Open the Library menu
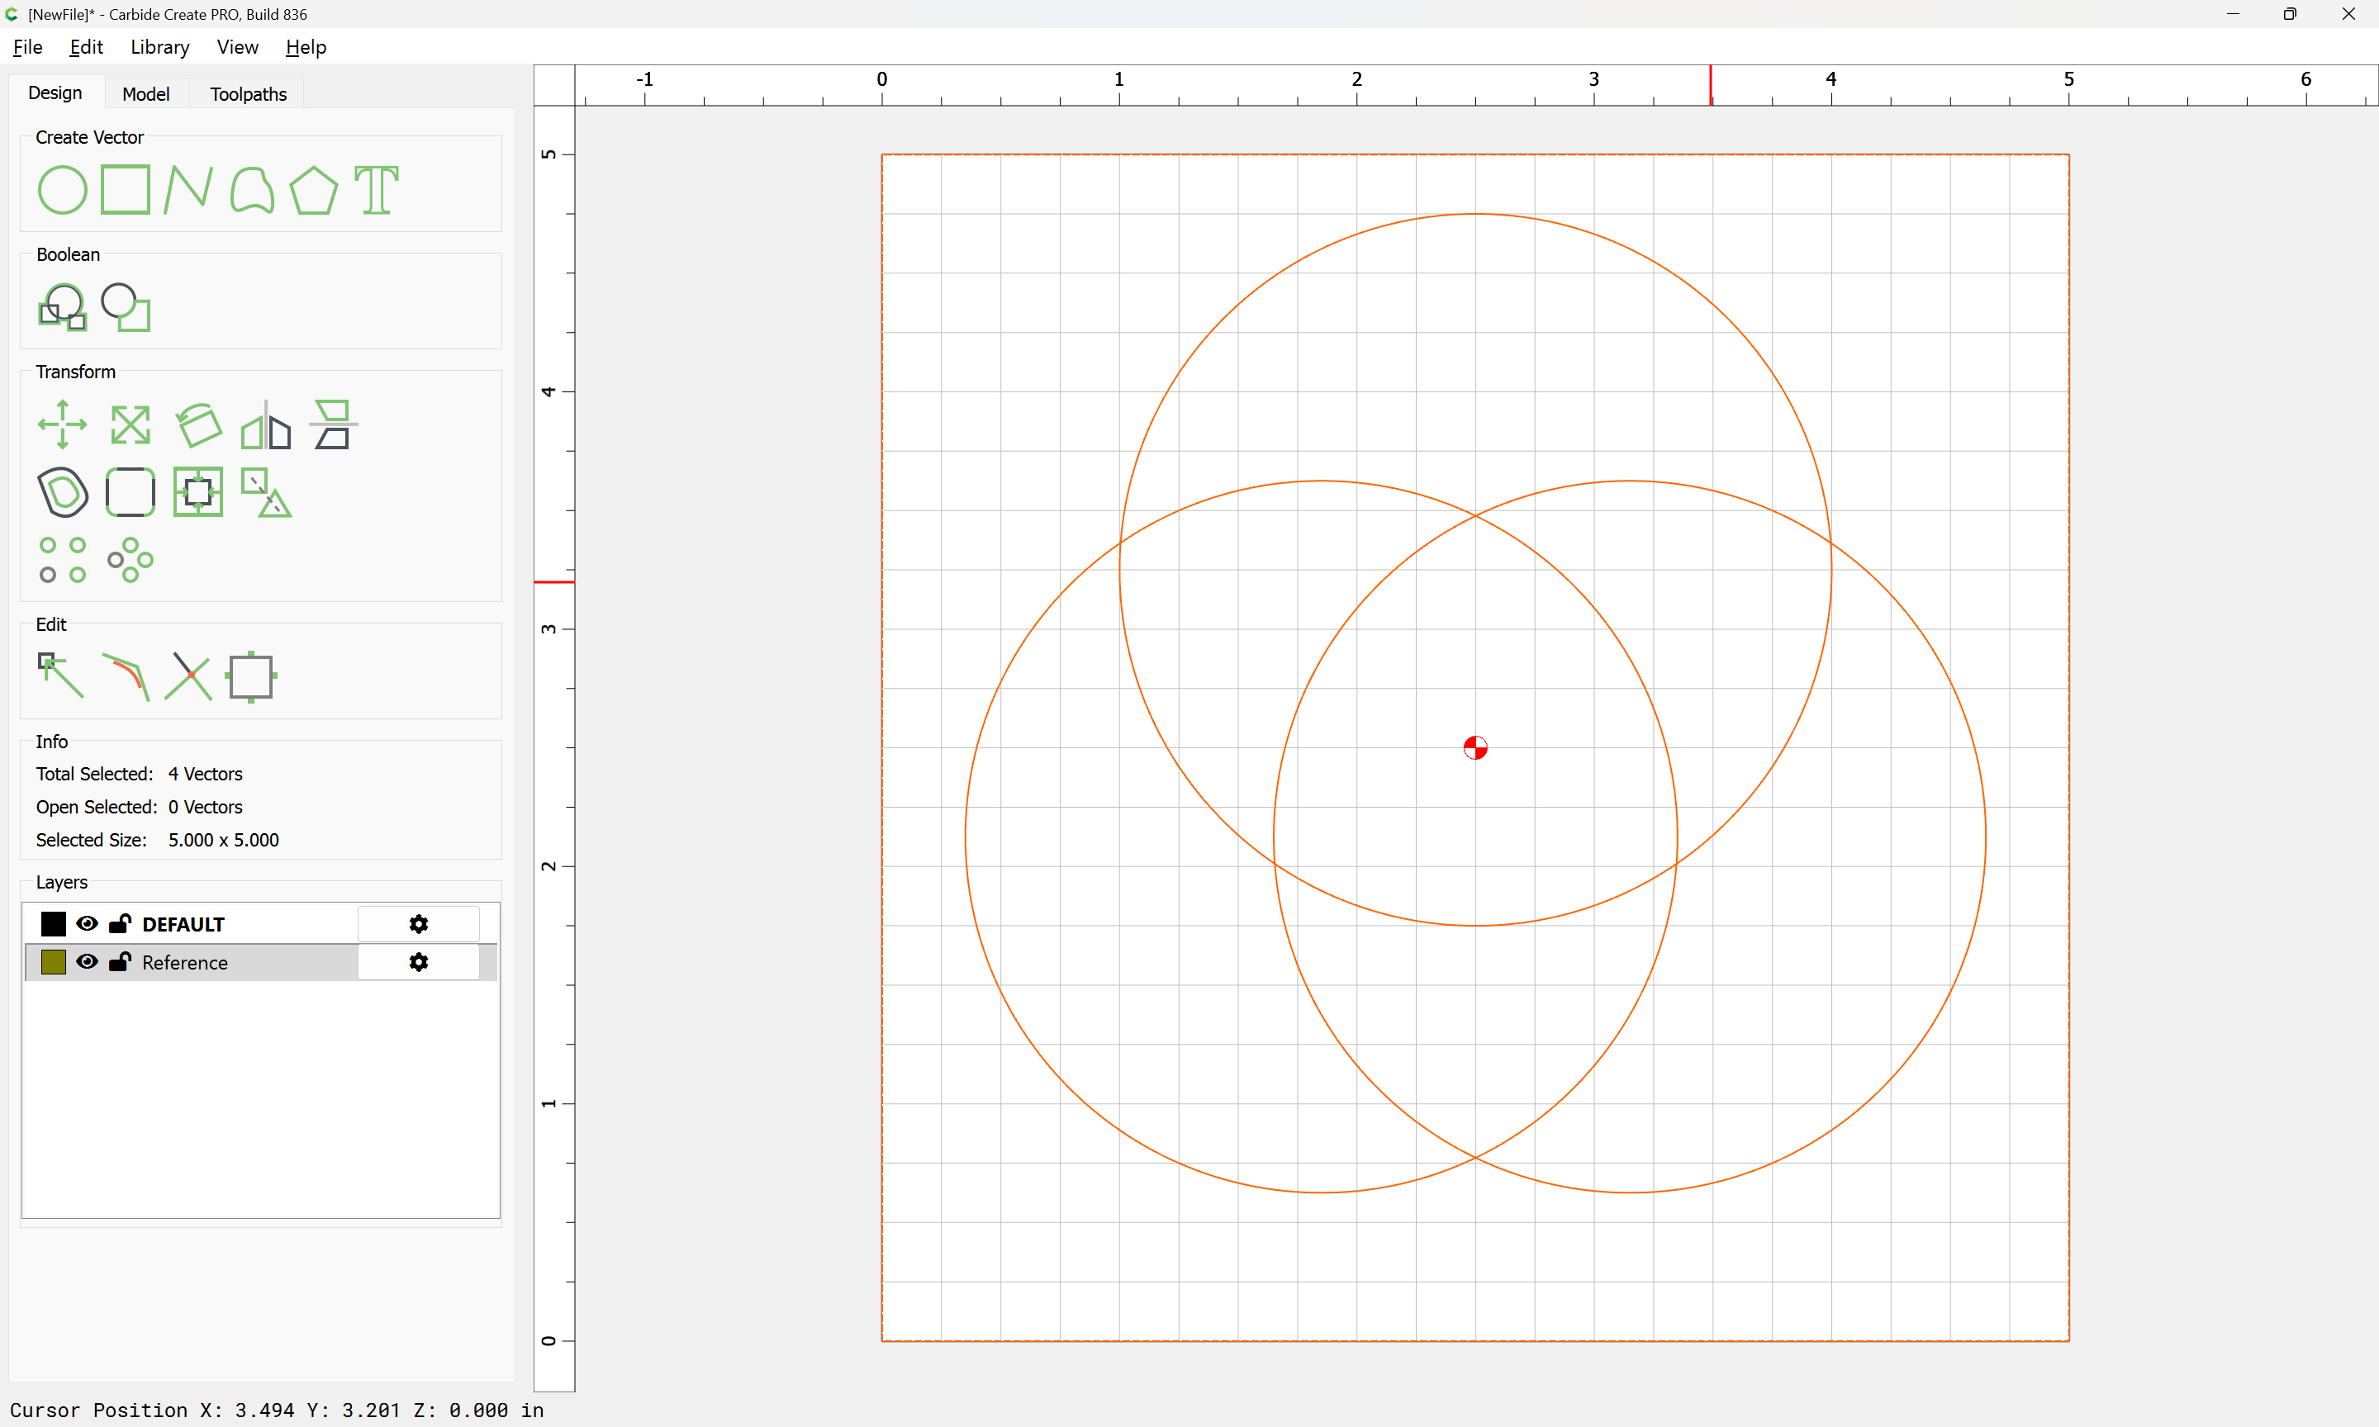Screen dimensions: 2379x1427 click(x=159, y=47)
